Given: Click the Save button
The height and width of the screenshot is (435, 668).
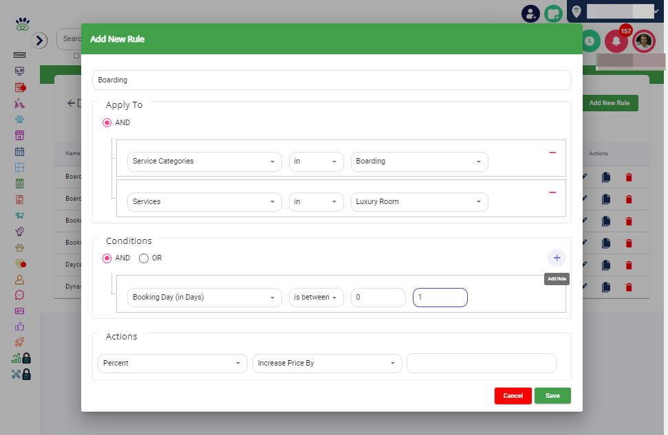Looking at the screenshot, I should [552, 396].
